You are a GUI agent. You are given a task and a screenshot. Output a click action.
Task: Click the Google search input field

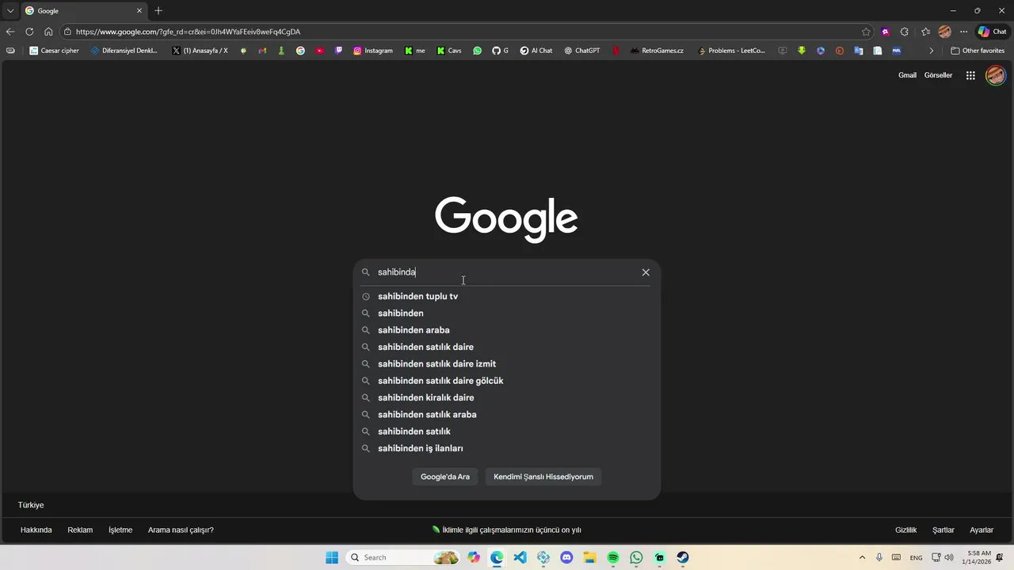coord(507,272)
